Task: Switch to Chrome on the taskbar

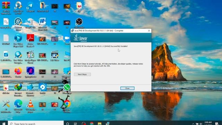Action: tap(92, 124)
